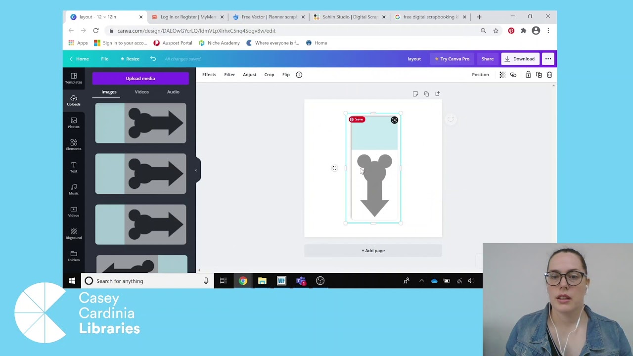Select the first uploaded arrow image
Viewport: 633px width, 356px height.
point(141,123)
